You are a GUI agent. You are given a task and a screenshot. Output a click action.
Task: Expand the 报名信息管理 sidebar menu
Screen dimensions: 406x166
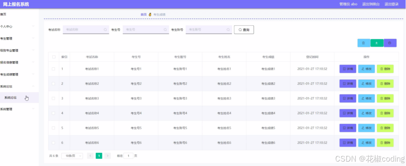click(x=19, y=63)
